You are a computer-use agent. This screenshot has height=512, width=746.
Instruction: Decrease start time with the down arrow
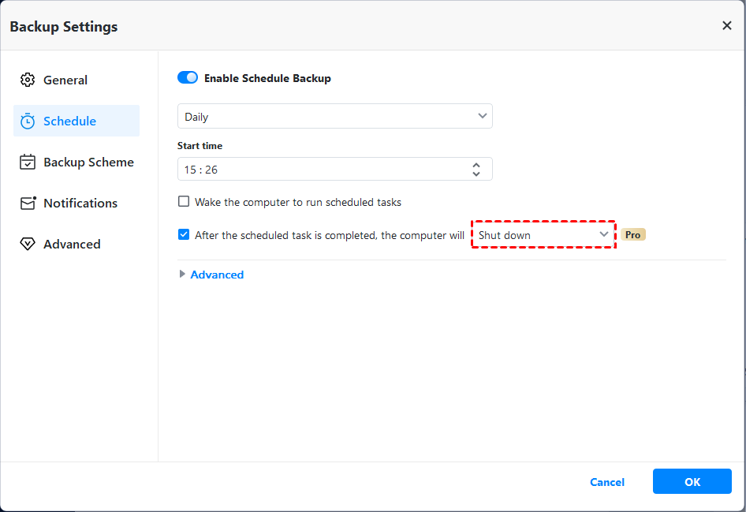476,174
